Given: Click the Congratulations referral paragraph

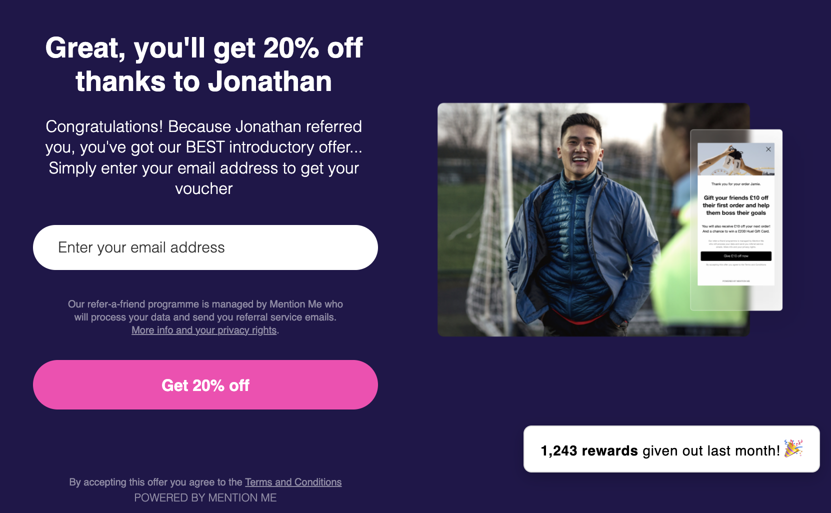Looking at the screenshot, I should click(x=204, y=157).
